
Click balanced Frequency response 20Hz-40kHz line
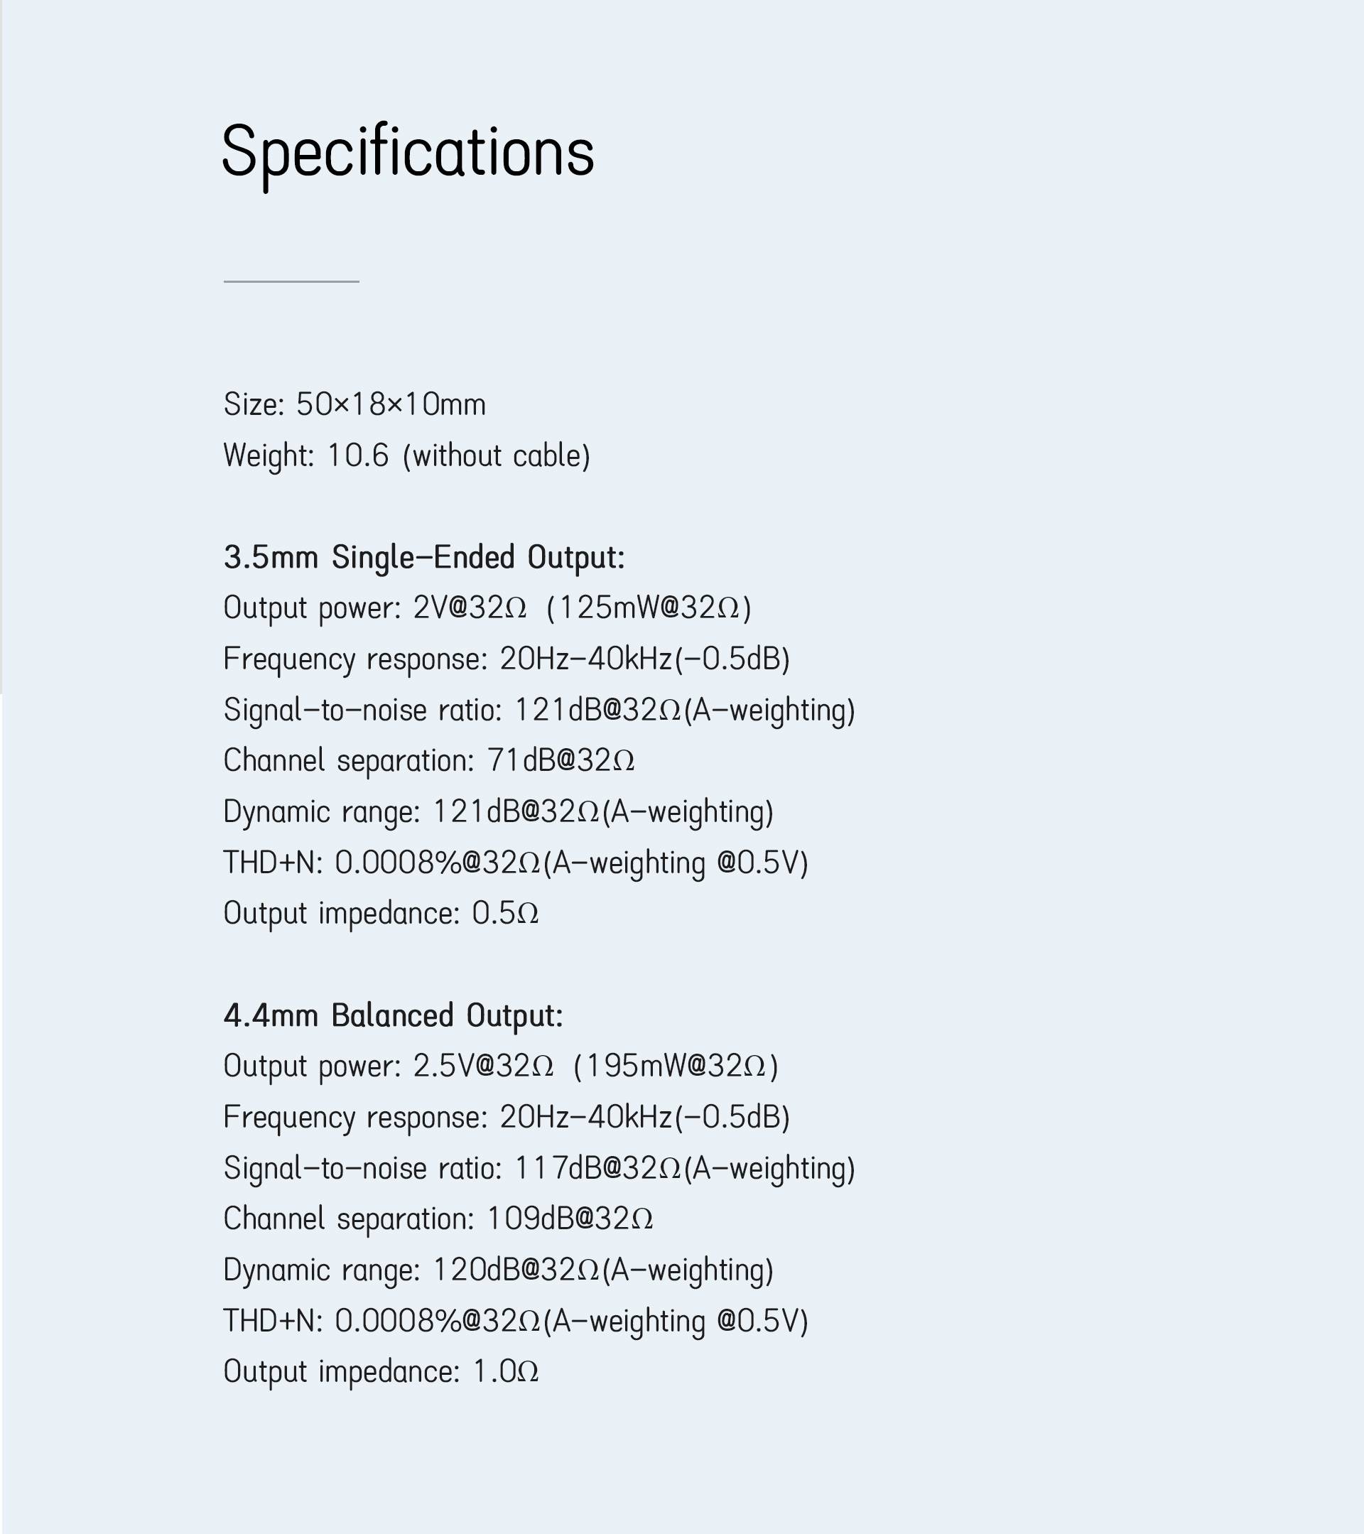507,1118
